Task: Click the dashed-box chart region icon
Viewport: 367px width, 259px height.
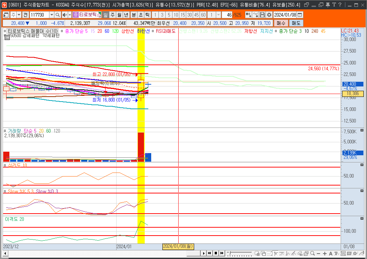Action: click(x=269, y=253)
